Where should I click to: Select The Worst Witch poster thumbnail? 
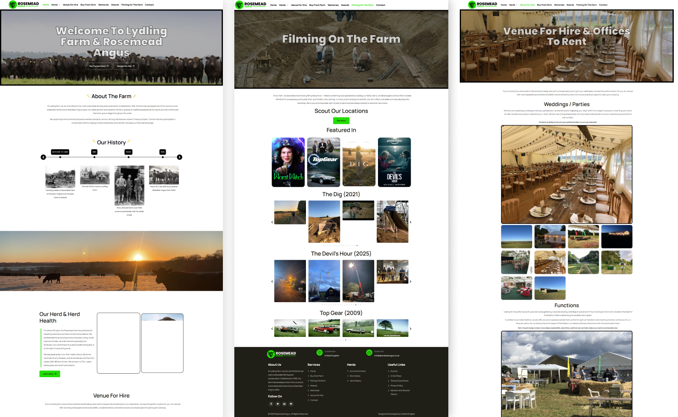[x=289, y=161]
